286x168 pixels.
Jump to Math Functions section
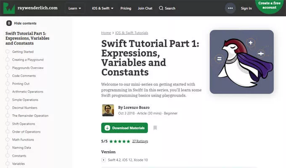pos(23,139)
